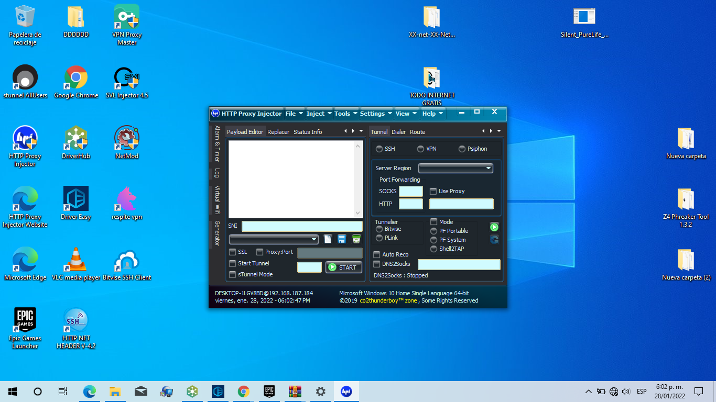Open the Alarm & Timer side tab
Viewport: 716px width, 402px height.
click(217, 143)
